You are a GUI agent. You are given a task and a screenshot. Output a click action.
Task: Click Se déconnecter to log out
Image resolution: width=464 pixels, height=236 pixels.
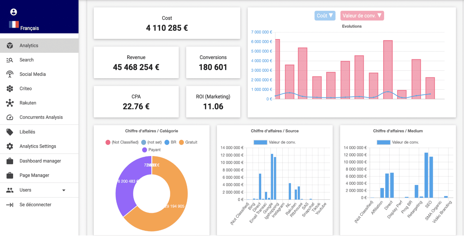[35, 205]
